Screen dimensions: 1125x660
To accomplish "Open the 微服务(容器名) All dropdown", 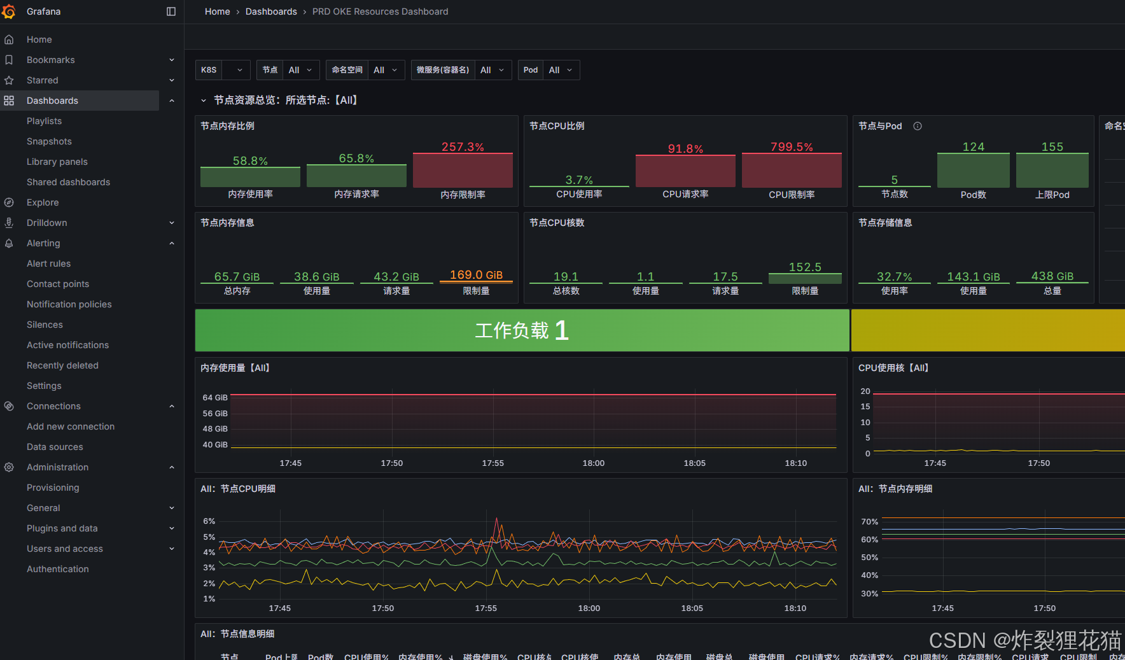I will tap(493, 70).
